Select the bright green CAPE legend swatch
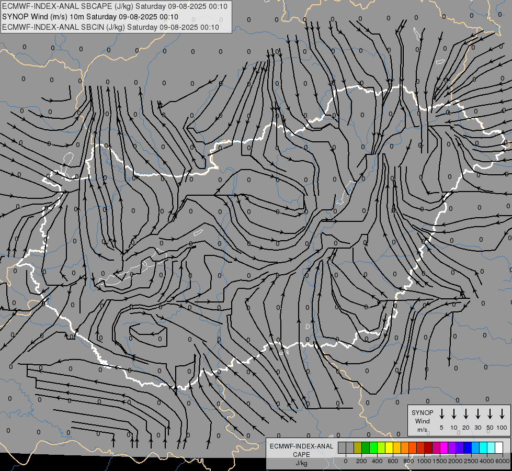This screenshot has width=512, height=471. click(x=373, y=448)
